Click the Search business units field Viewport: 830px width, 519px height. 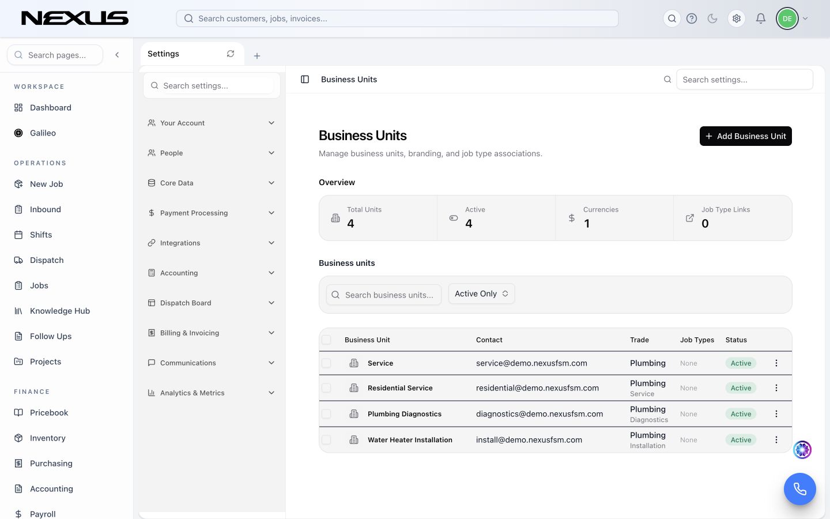384,295
